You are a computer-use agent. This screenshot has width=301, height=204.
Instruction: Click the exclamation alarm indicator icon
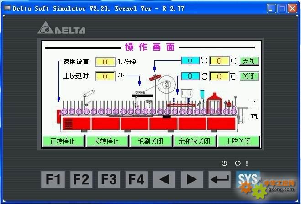tap(247, 163)
